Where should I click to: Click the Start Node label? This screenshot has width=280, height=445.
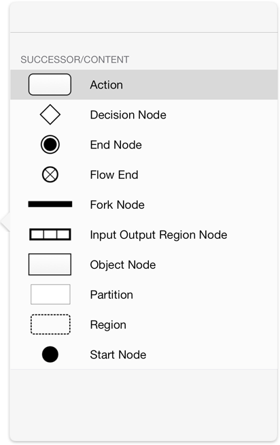click(x=118, y=355)
